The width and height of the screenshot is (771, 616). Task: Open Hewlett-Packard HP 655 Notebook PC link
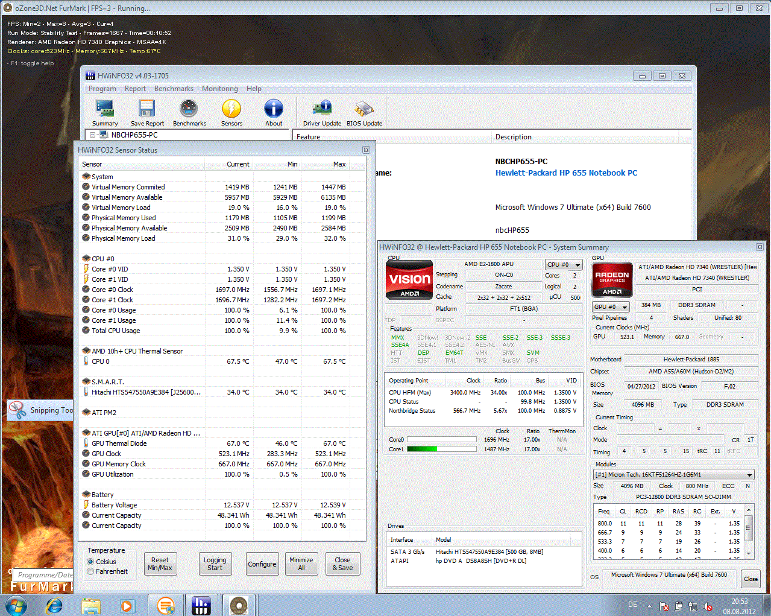(566, 173)
